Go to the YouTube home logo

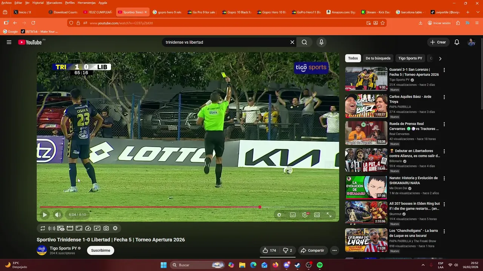click(x=30, y=42)
